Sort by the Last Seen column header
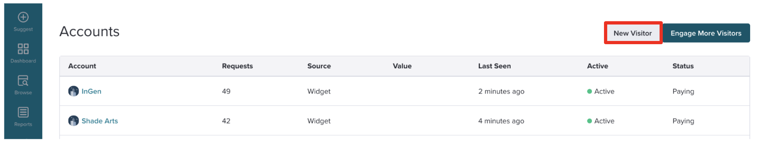Screen dimensions: 757x151 coord(494,66)
